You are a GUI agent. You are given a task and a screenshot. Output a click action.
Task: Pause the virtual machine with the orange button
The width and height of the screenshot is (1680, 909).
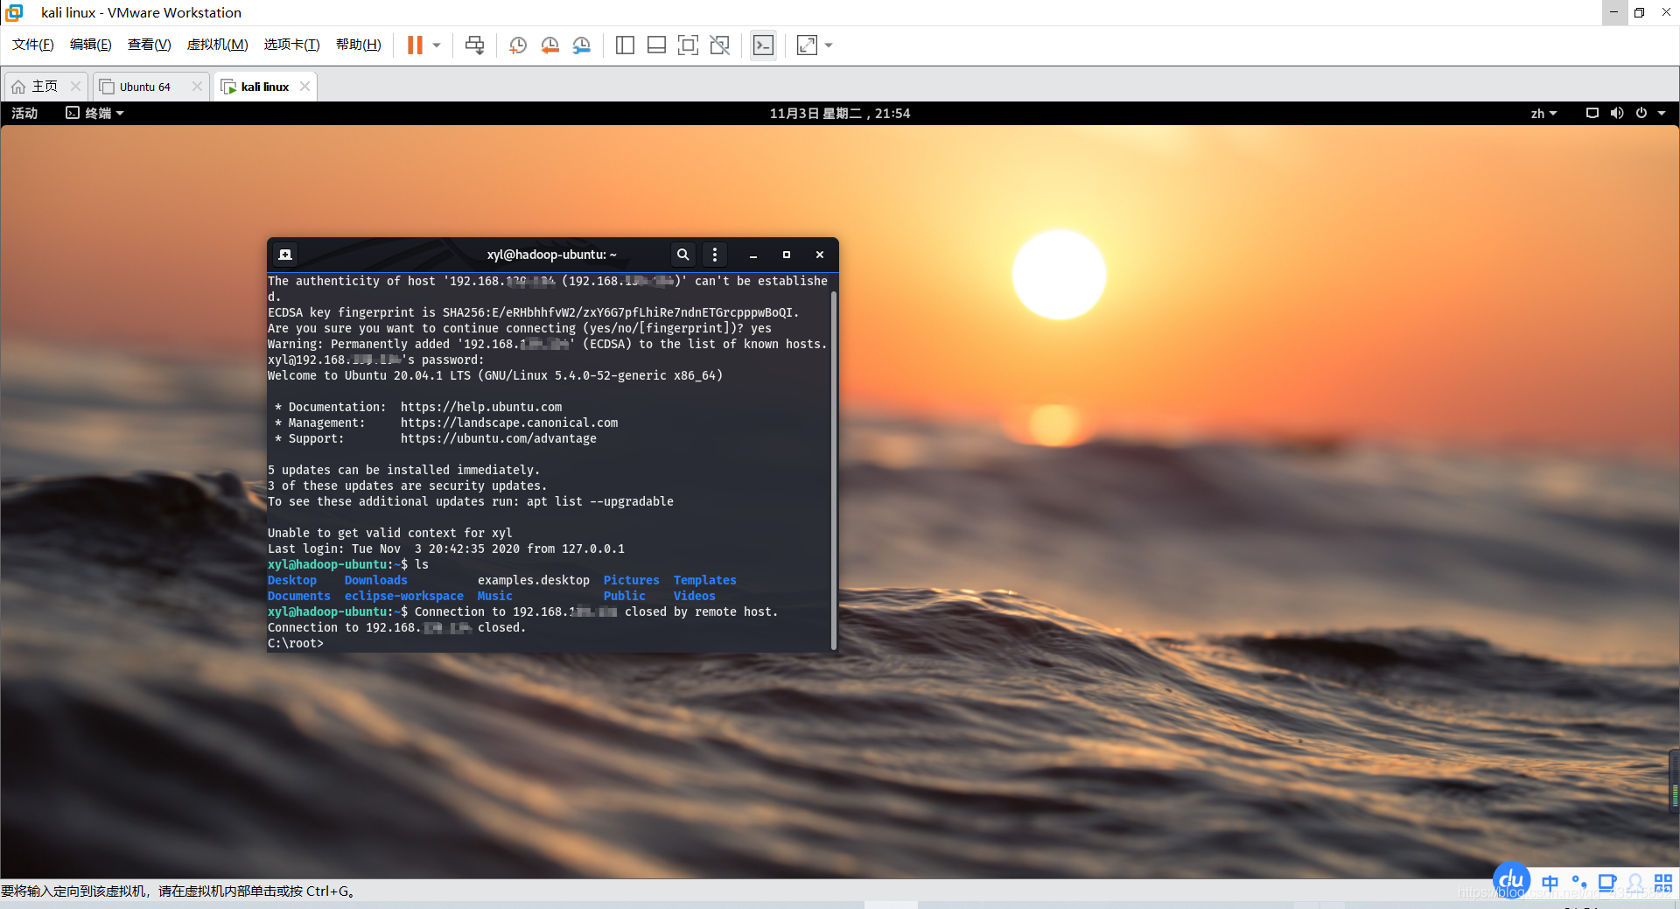[415, 45]
